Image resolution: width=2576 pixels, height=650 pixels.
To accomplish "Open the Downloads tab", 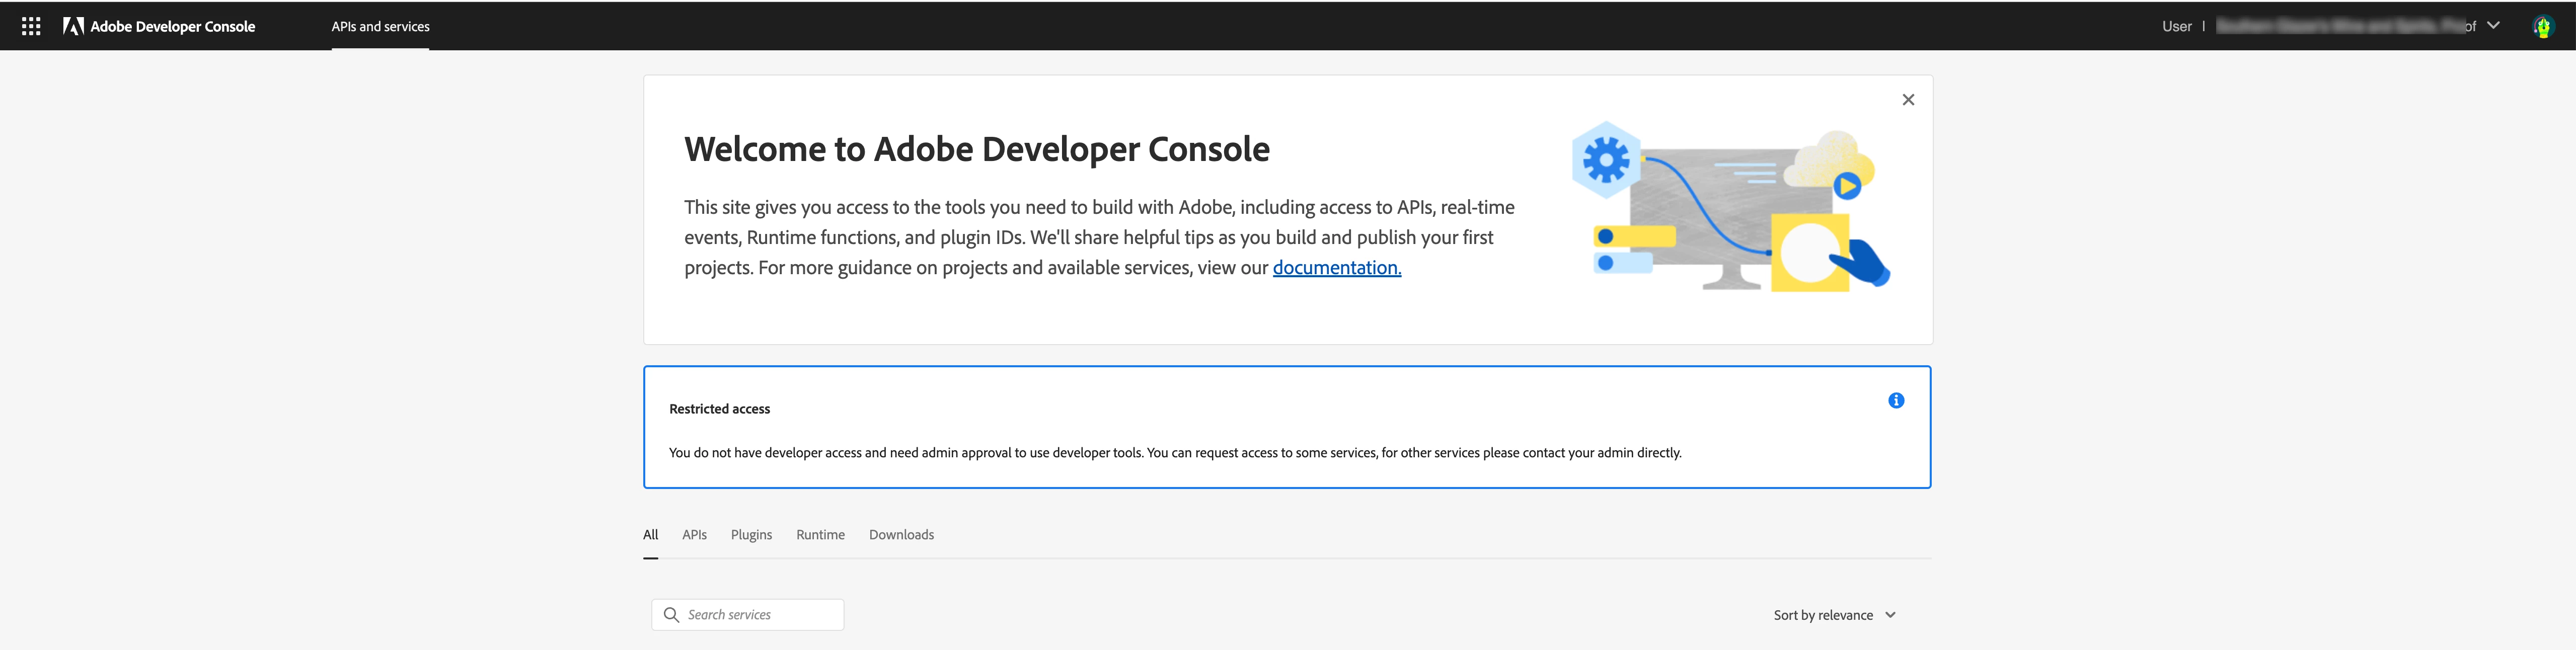I will 901,535.
